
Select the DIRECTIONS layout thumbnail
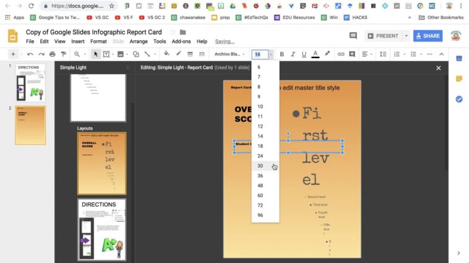pos(101,229)
